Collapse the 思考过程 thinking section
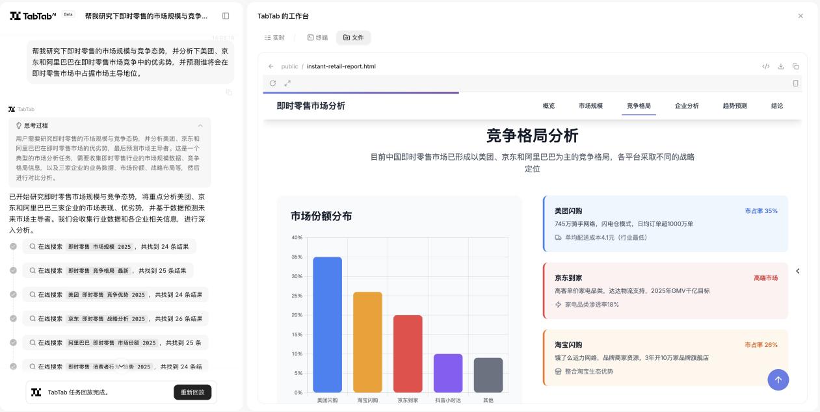Screen dimensions: 820x412 click(200, 125)
